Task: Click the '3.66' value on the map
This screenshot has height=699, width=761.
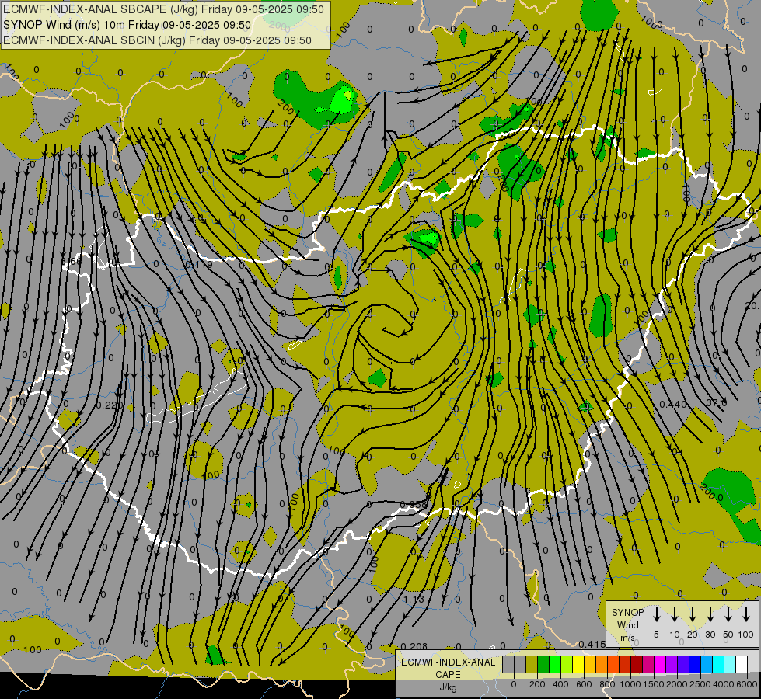Action: click(72, 261)
